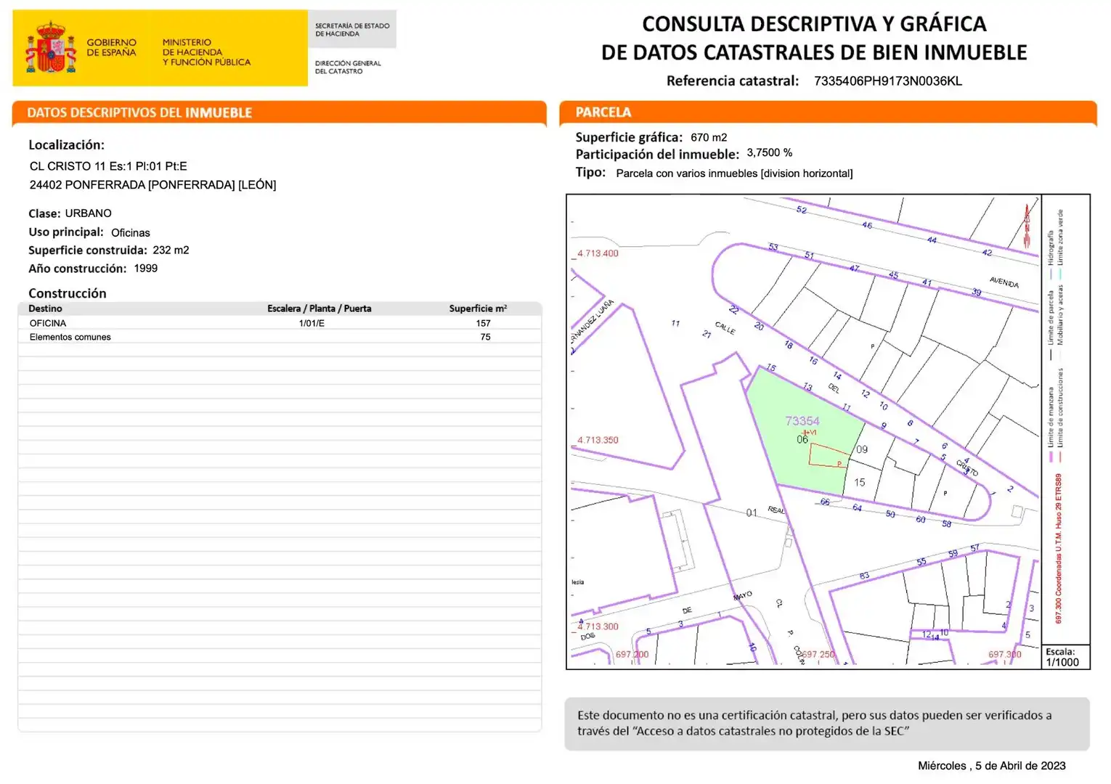The height and width of the screenshot is (784, 1111).
Task: Click the small red outlined building inside the green parcel
Action: click(829, 455)
